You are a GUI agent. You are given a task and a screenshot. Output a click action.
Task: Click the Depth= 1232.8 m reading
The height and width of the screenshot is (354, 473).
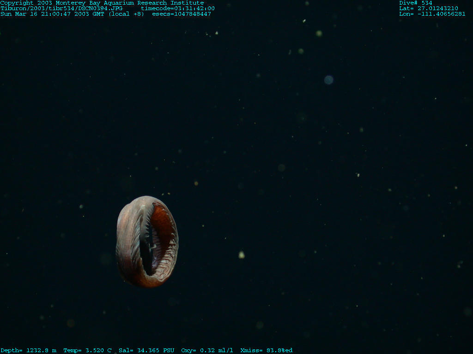28,350
